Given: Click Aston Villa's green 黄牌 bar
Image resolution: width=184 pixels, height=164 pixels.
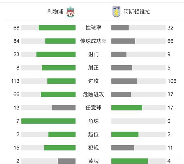Looking at the screenshot, I should 129,161.
